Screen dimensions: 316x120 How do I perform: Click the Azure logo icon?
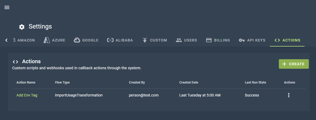[47, 40]
